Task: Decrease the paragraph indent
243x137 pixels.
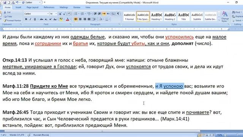Action: [x=95, y=14]
